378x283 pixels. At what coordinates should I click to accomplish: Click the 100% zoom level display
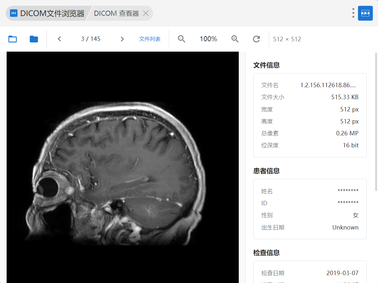coord(208,39)
